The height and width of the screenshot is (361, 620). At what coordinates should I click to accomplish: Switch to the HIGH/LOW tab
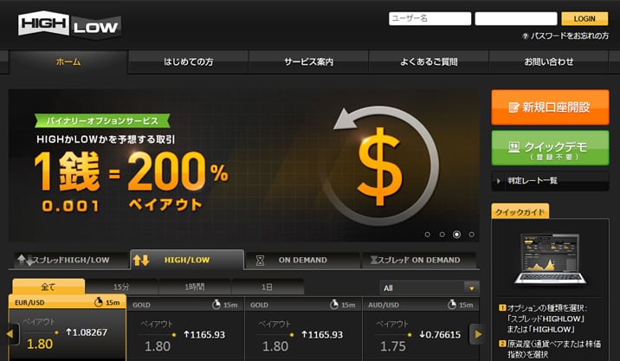click(187, 260)
